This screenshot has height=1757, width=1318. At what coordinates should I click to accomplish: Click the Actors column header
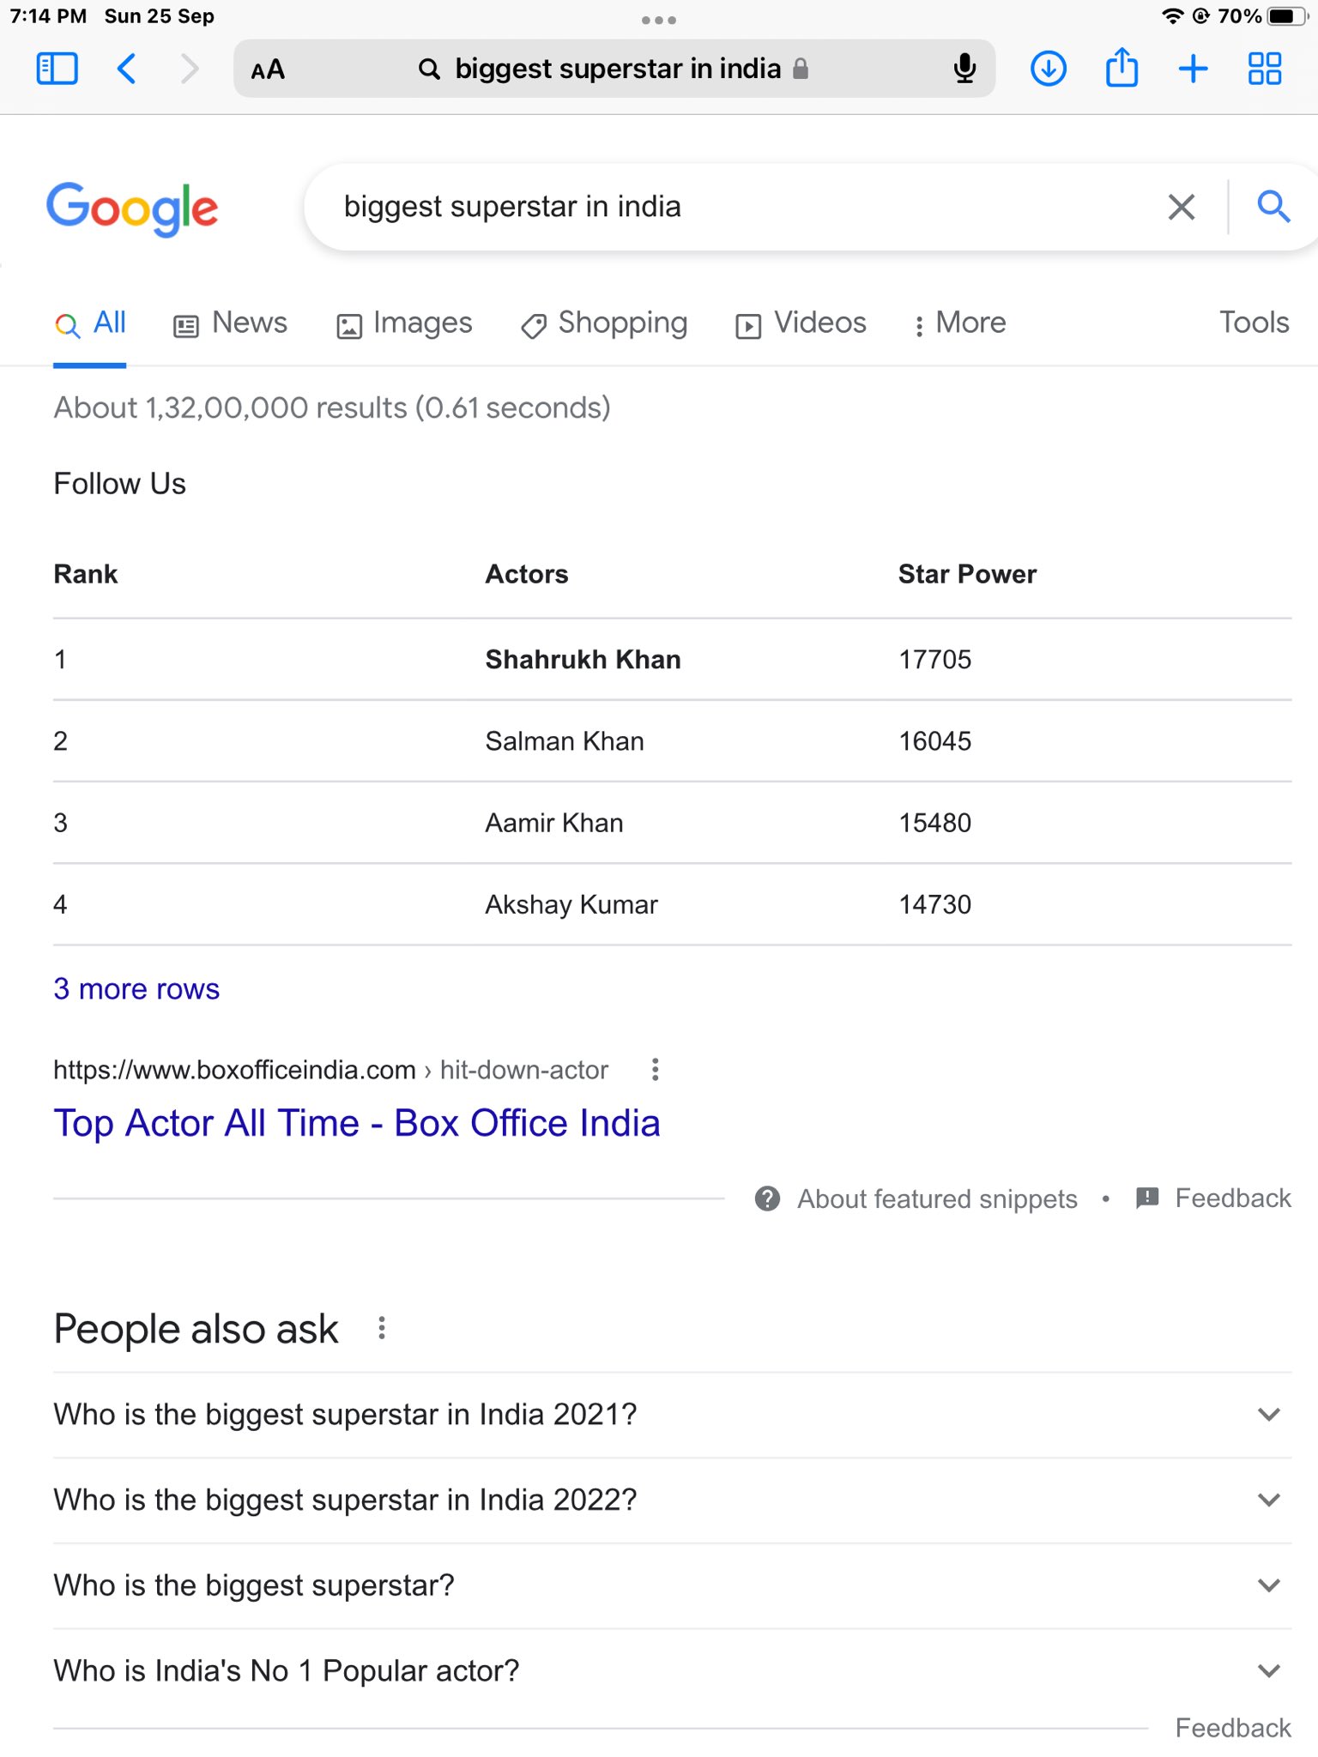pyautogui.click(x=527, y=574)
